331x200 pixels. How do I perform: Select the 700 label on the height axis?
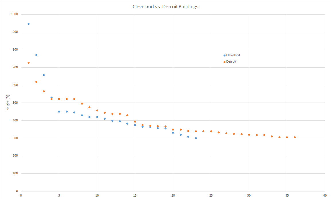[x=16, y=67]
